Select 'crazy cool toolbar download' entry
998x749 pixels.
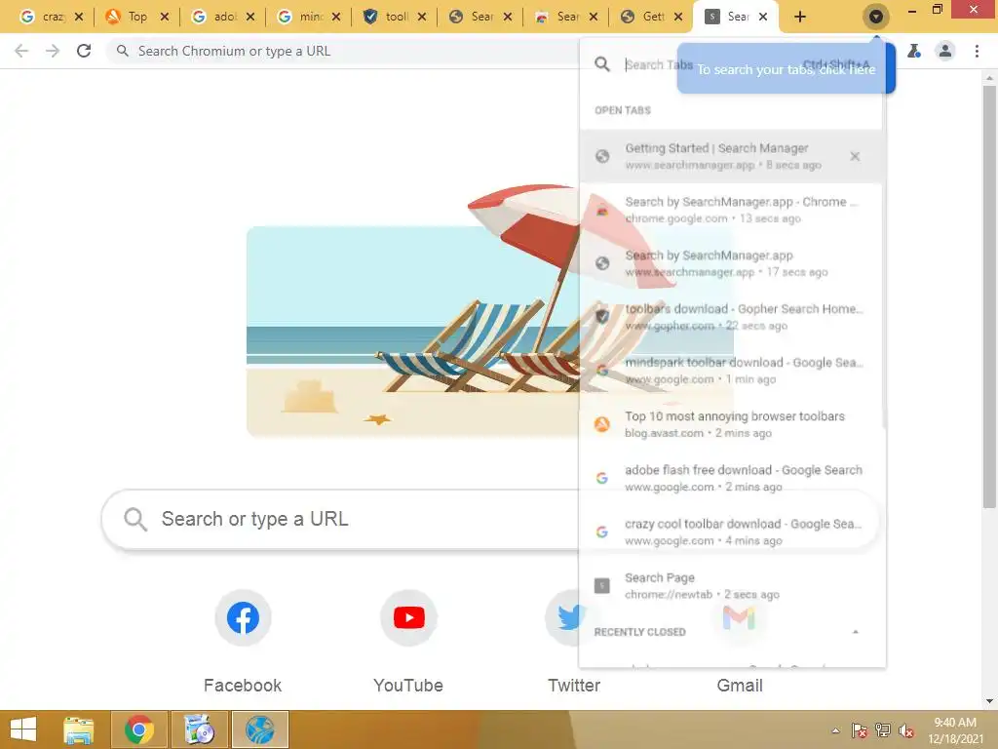tap(731, 532)
